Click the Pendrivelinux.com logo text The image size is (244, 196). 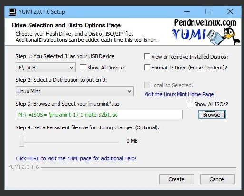(x=205, y=23)
